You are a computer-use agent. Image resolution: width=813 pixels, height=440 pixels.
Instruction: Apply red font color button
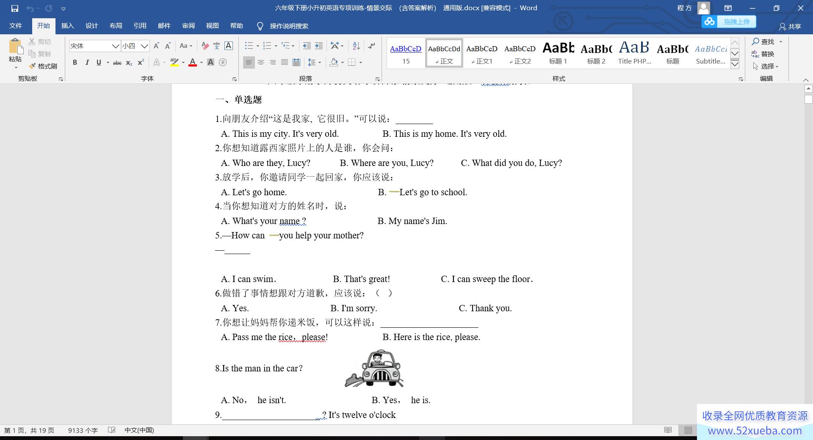pyautogui.click(x=193, y=63)
